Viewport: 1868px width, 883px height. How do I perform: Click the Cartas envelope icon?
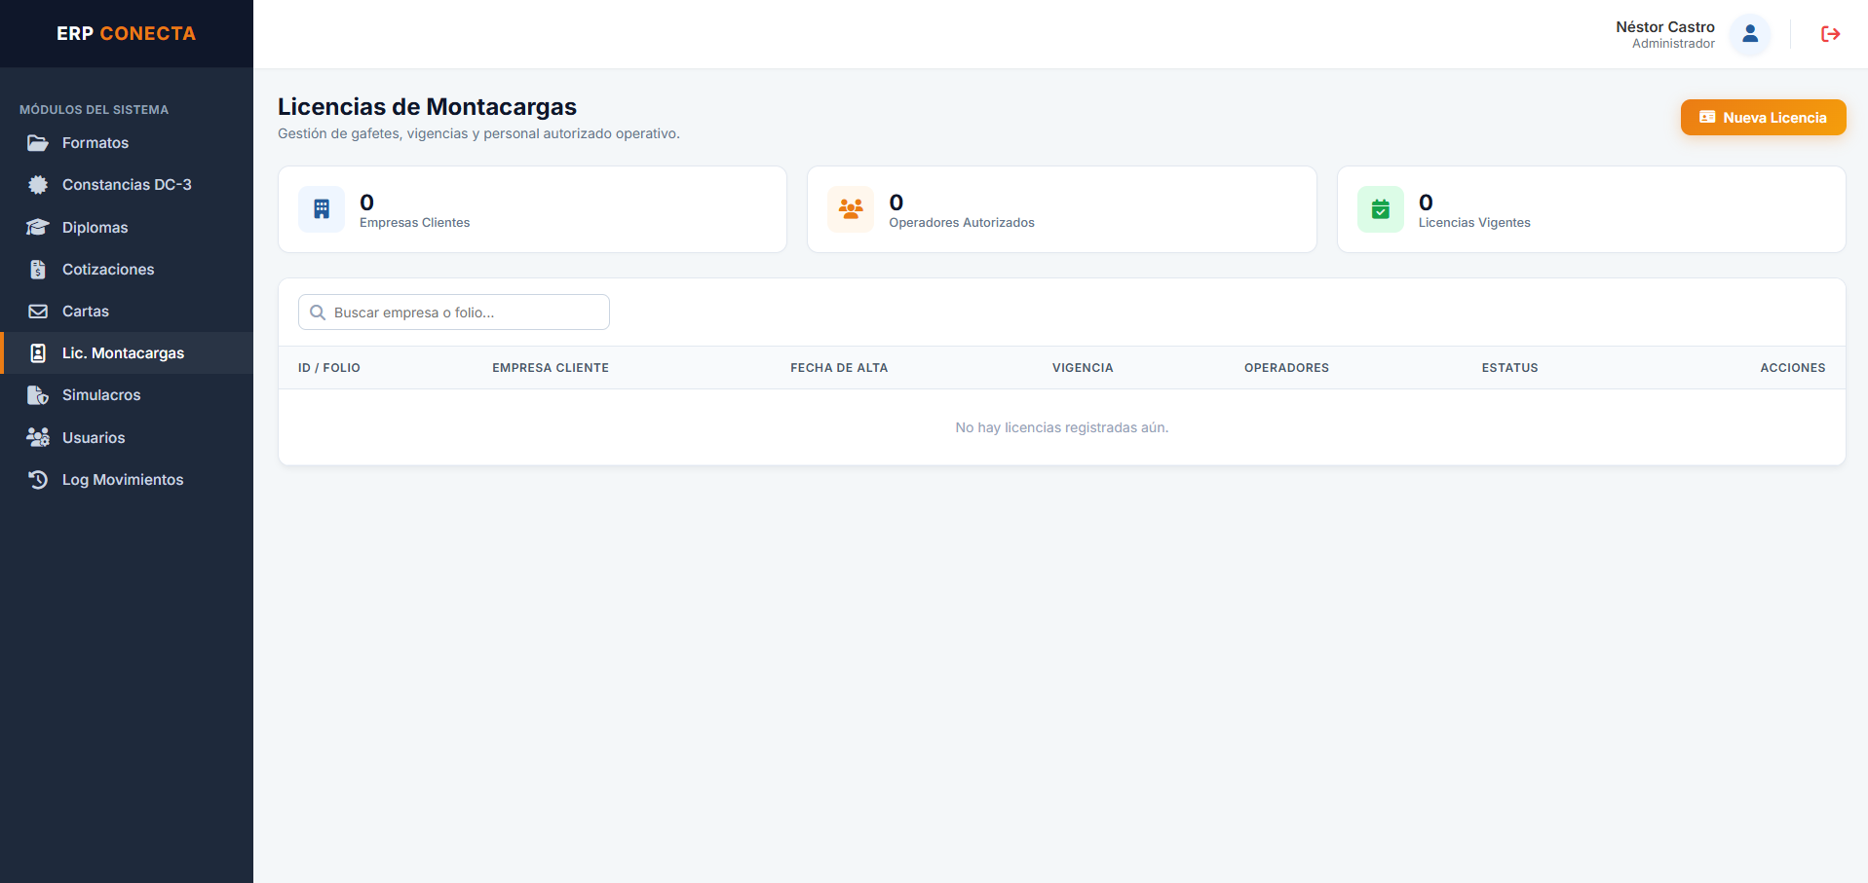tap(38, 312)
